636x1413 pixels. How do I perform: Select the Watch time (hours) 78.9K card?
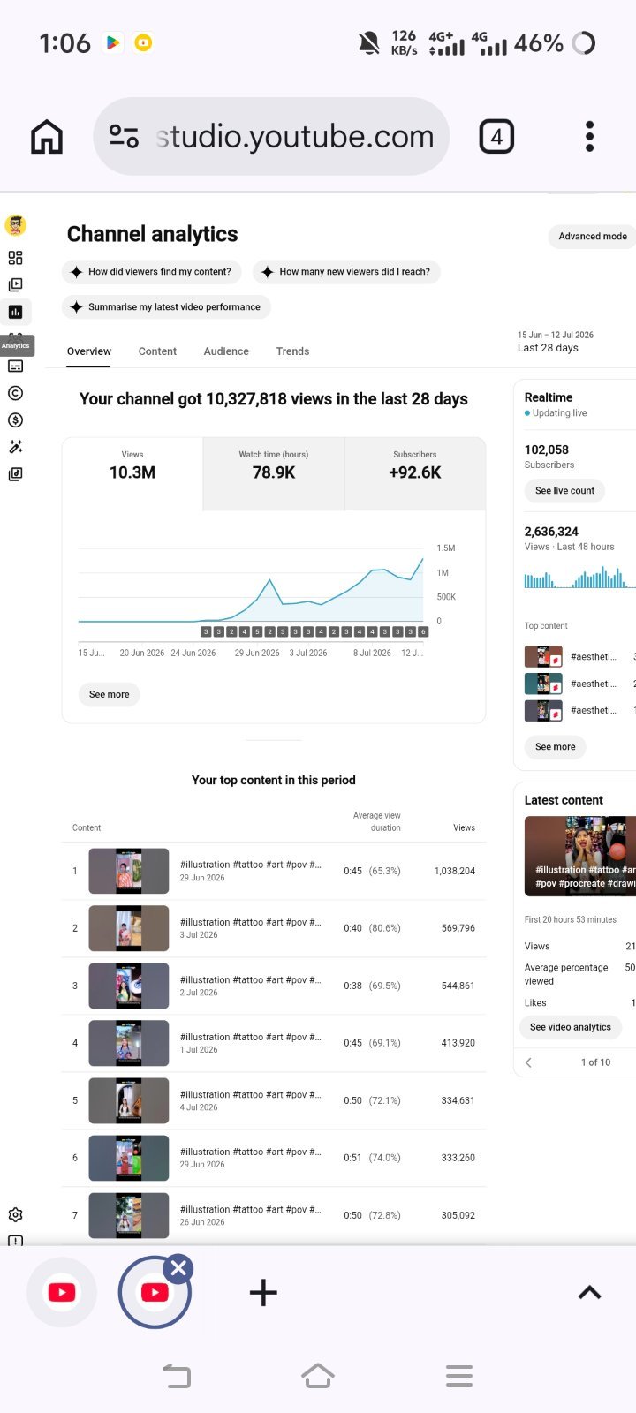point(274,473)
